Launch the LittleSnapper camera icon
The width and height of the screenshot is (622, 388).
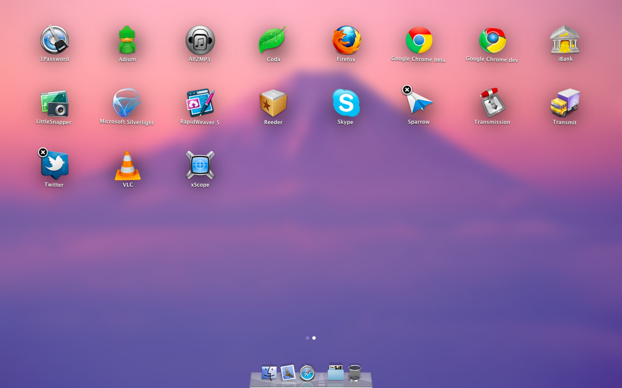[x=54, y=103]
